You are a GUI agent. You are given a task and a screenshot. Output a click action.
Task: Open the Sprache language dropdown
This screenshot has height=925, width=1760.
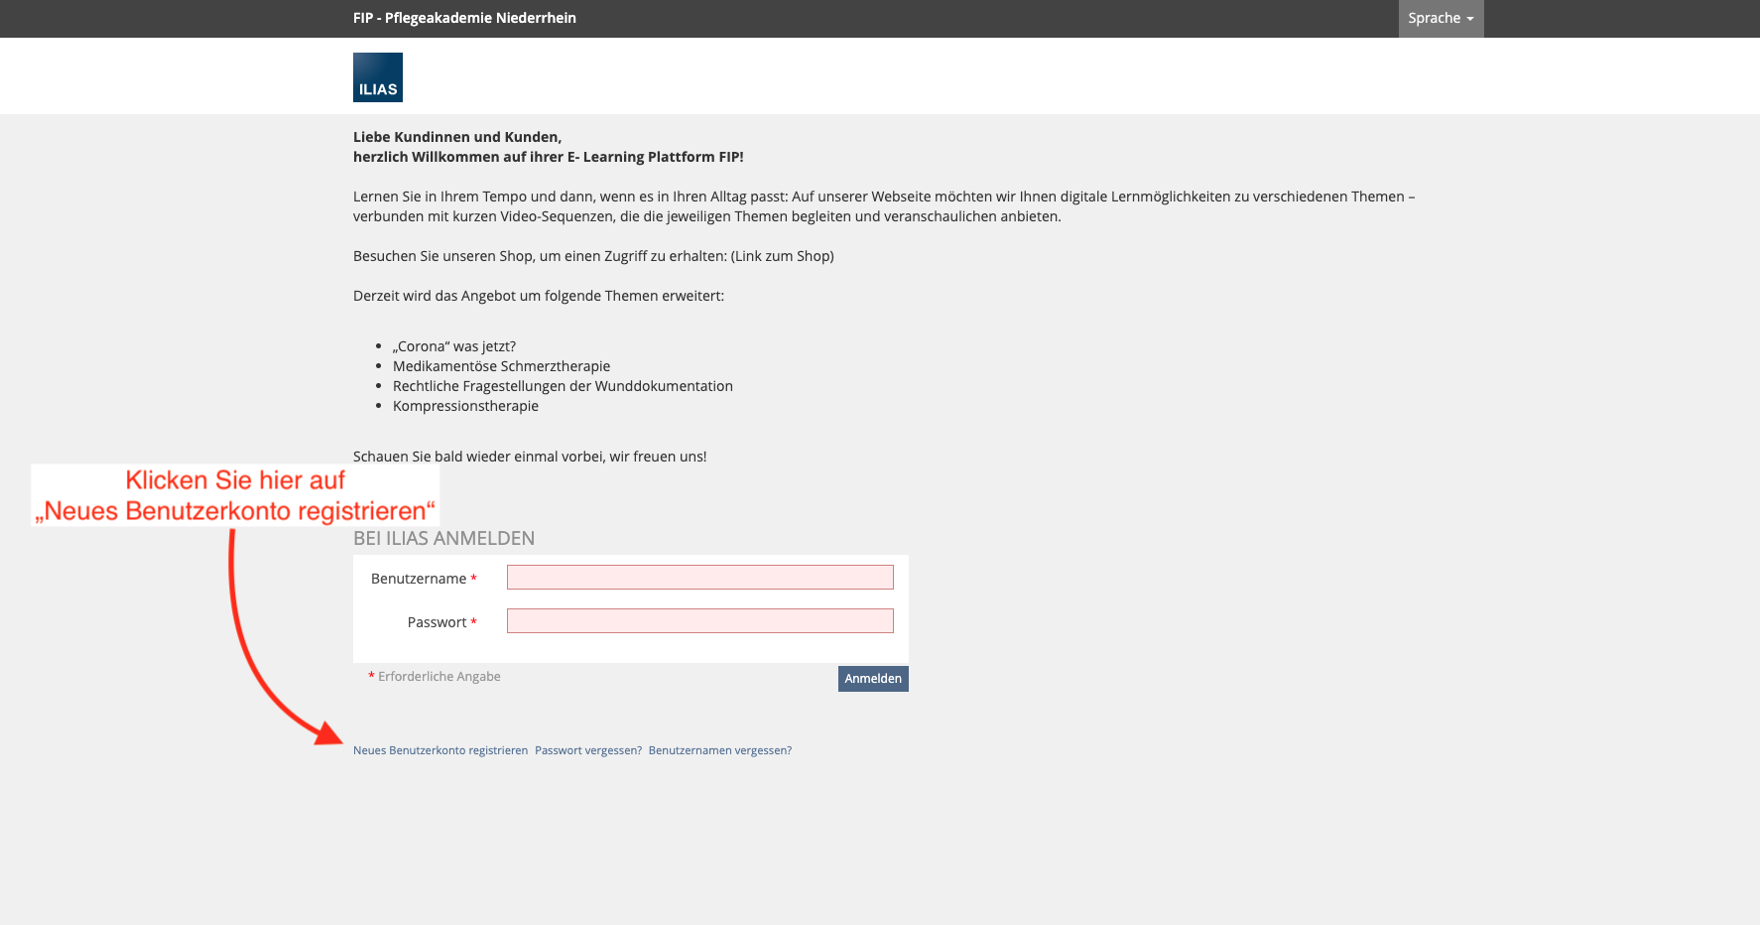coord(1441,18)
